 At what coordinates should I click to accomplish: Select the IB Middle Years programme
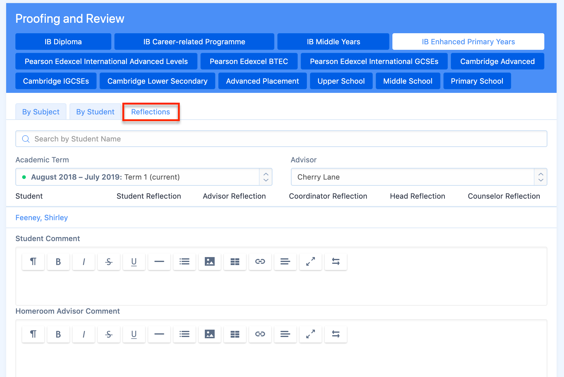pos(333,42)
